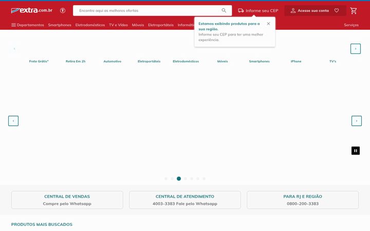370x231 pixels.
Task: Open Serviços in the navigation bar
Action: point(351,25)
